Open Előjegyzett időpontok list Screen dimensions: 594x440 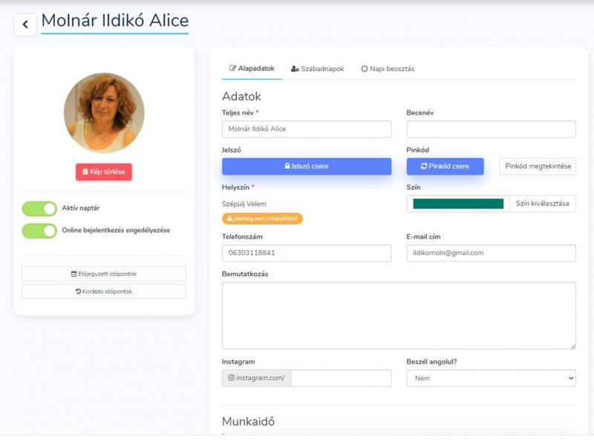click(104, 274)
